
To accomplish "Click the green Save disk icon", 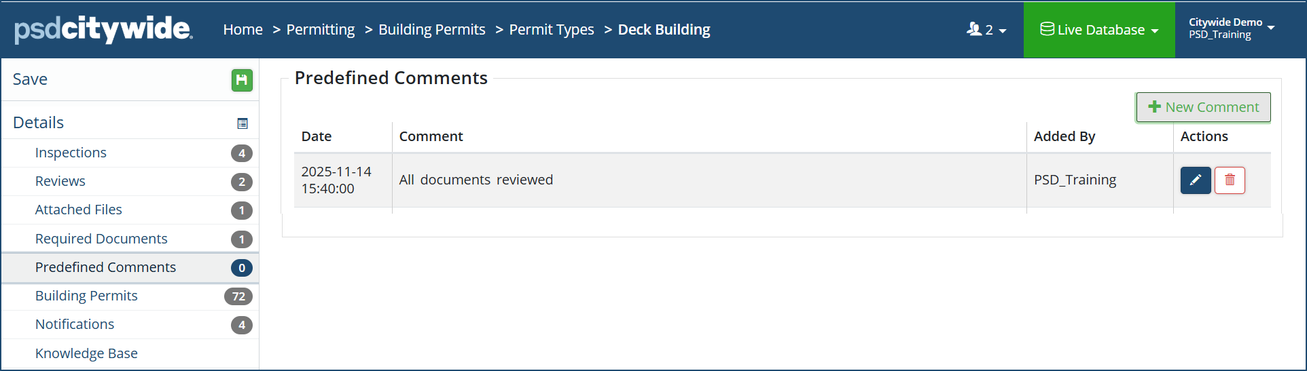I will click(242, 80).
